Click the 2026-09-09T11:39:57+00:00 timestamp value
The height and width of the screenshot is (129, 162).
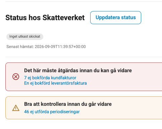(x=60, y=47)
